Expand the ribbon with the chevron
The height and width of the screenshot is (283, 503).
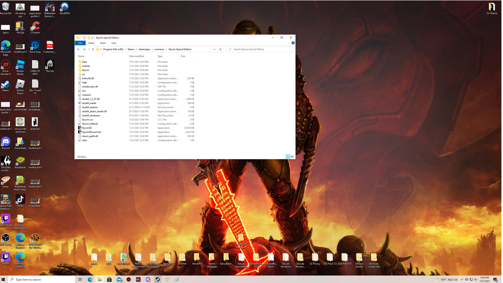289,43
